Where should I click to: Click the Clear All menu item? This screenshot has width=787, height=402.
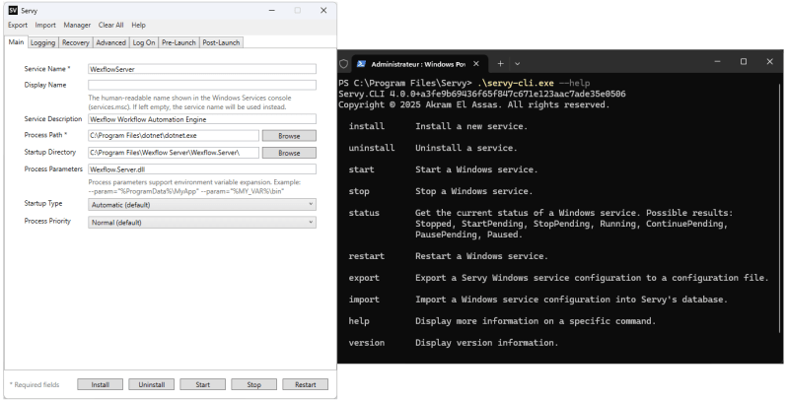110,25
